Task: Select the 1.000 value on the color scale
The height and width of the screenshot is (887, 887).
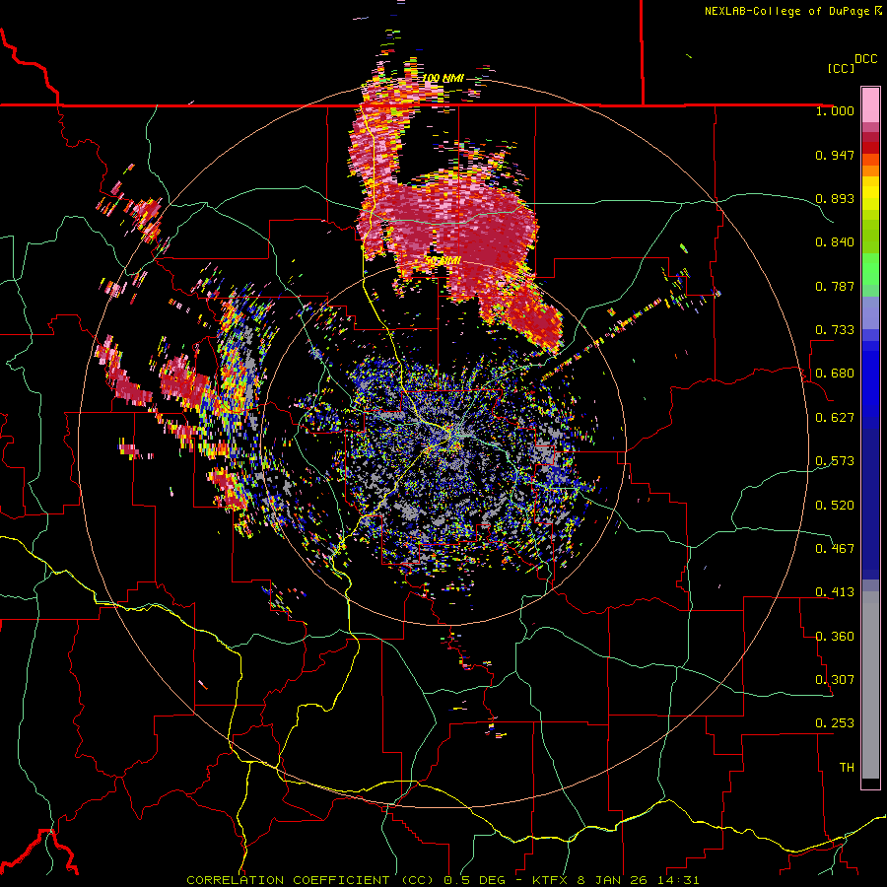Action: tap(835, 110)
